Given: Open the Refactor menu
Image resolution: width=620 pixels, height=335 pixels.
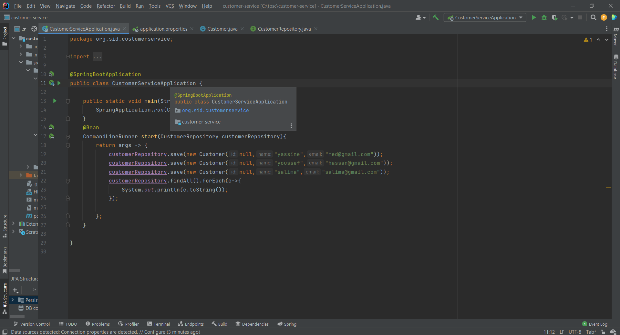Looking at the screenshot, I should coord(106,6).
